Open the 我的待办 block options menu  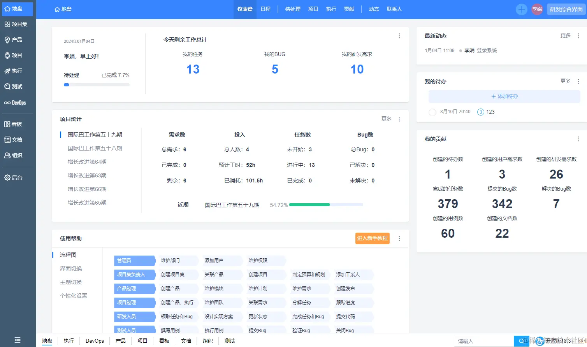coord(578,81)
